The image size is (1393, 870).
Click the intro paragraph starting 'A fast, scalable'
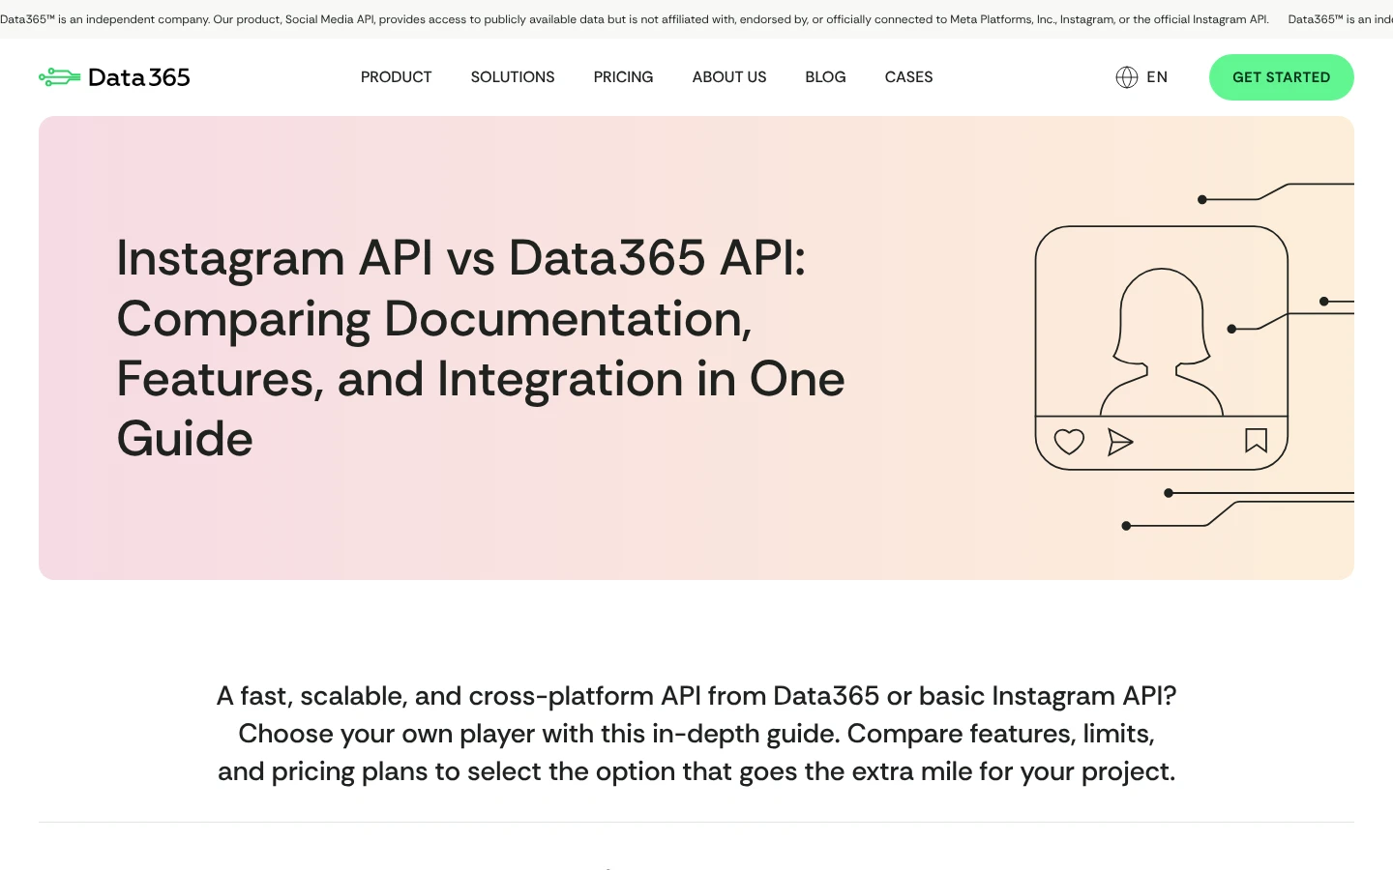pos(696,734)
